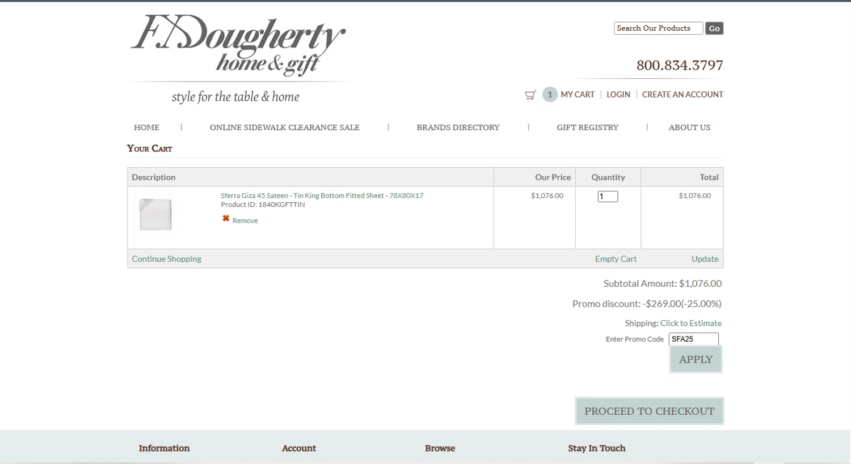The width and height of the screenshot is (851, 464).
Task: Click the 800.834.3797 phone number
Action: (680, 65)
